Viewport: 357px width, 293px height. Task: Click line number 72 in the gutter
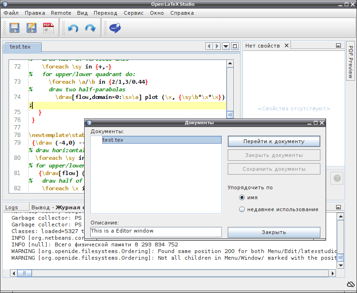click(18, 67)
